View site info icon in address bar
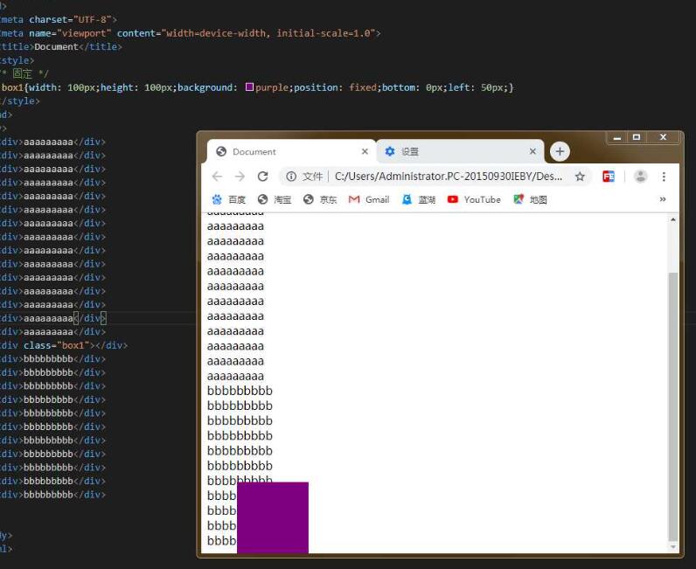The height and width of the screenshot is (569, 696). [292, 177]
